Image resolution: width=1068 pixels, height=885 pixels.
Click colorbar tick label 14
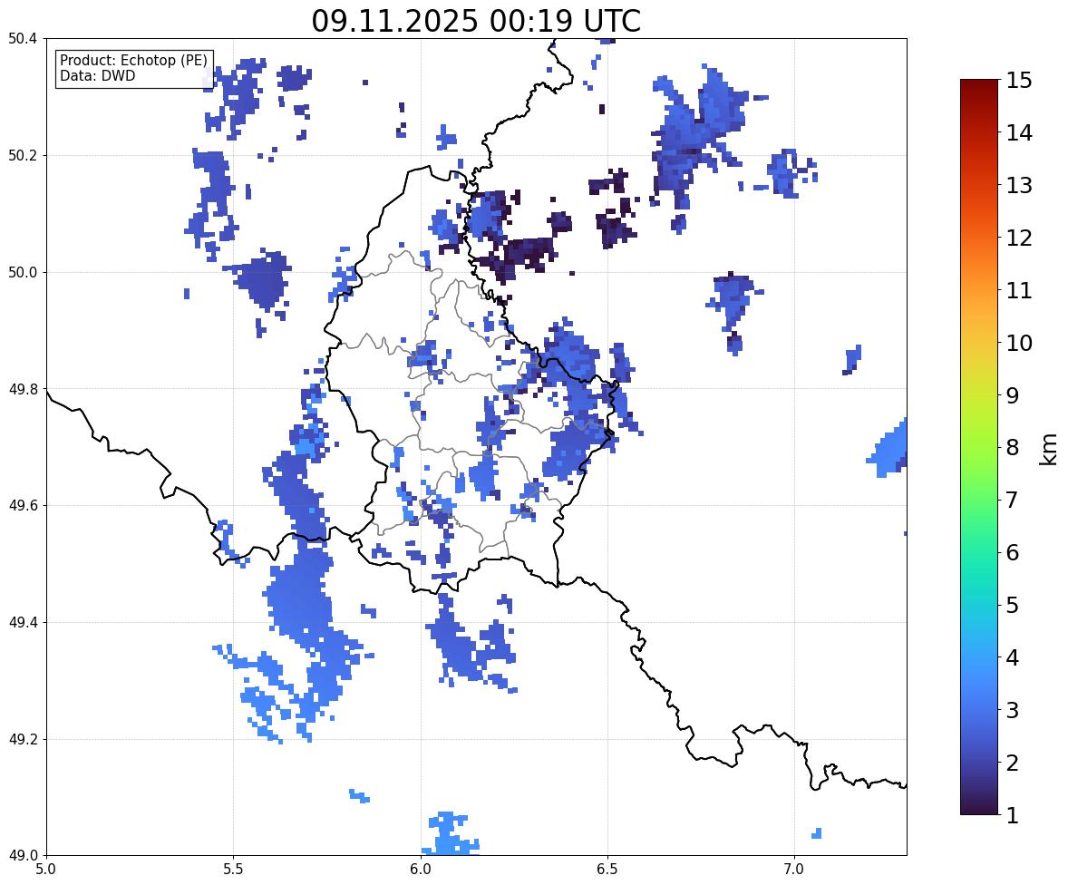[x=1019, y=133]
